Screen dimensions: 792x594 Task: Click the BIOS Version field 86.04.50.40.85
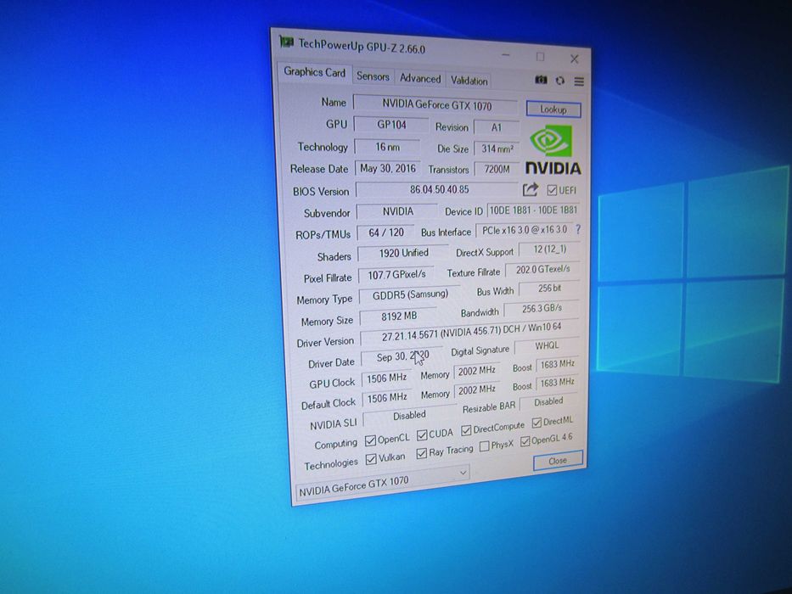(x=438, y=190)
